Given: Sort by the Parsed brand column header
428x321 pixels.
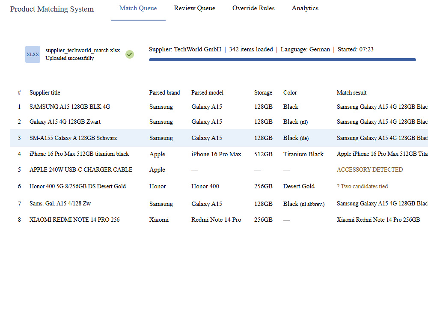Looking at the screenshot, I should click(165, 92).
